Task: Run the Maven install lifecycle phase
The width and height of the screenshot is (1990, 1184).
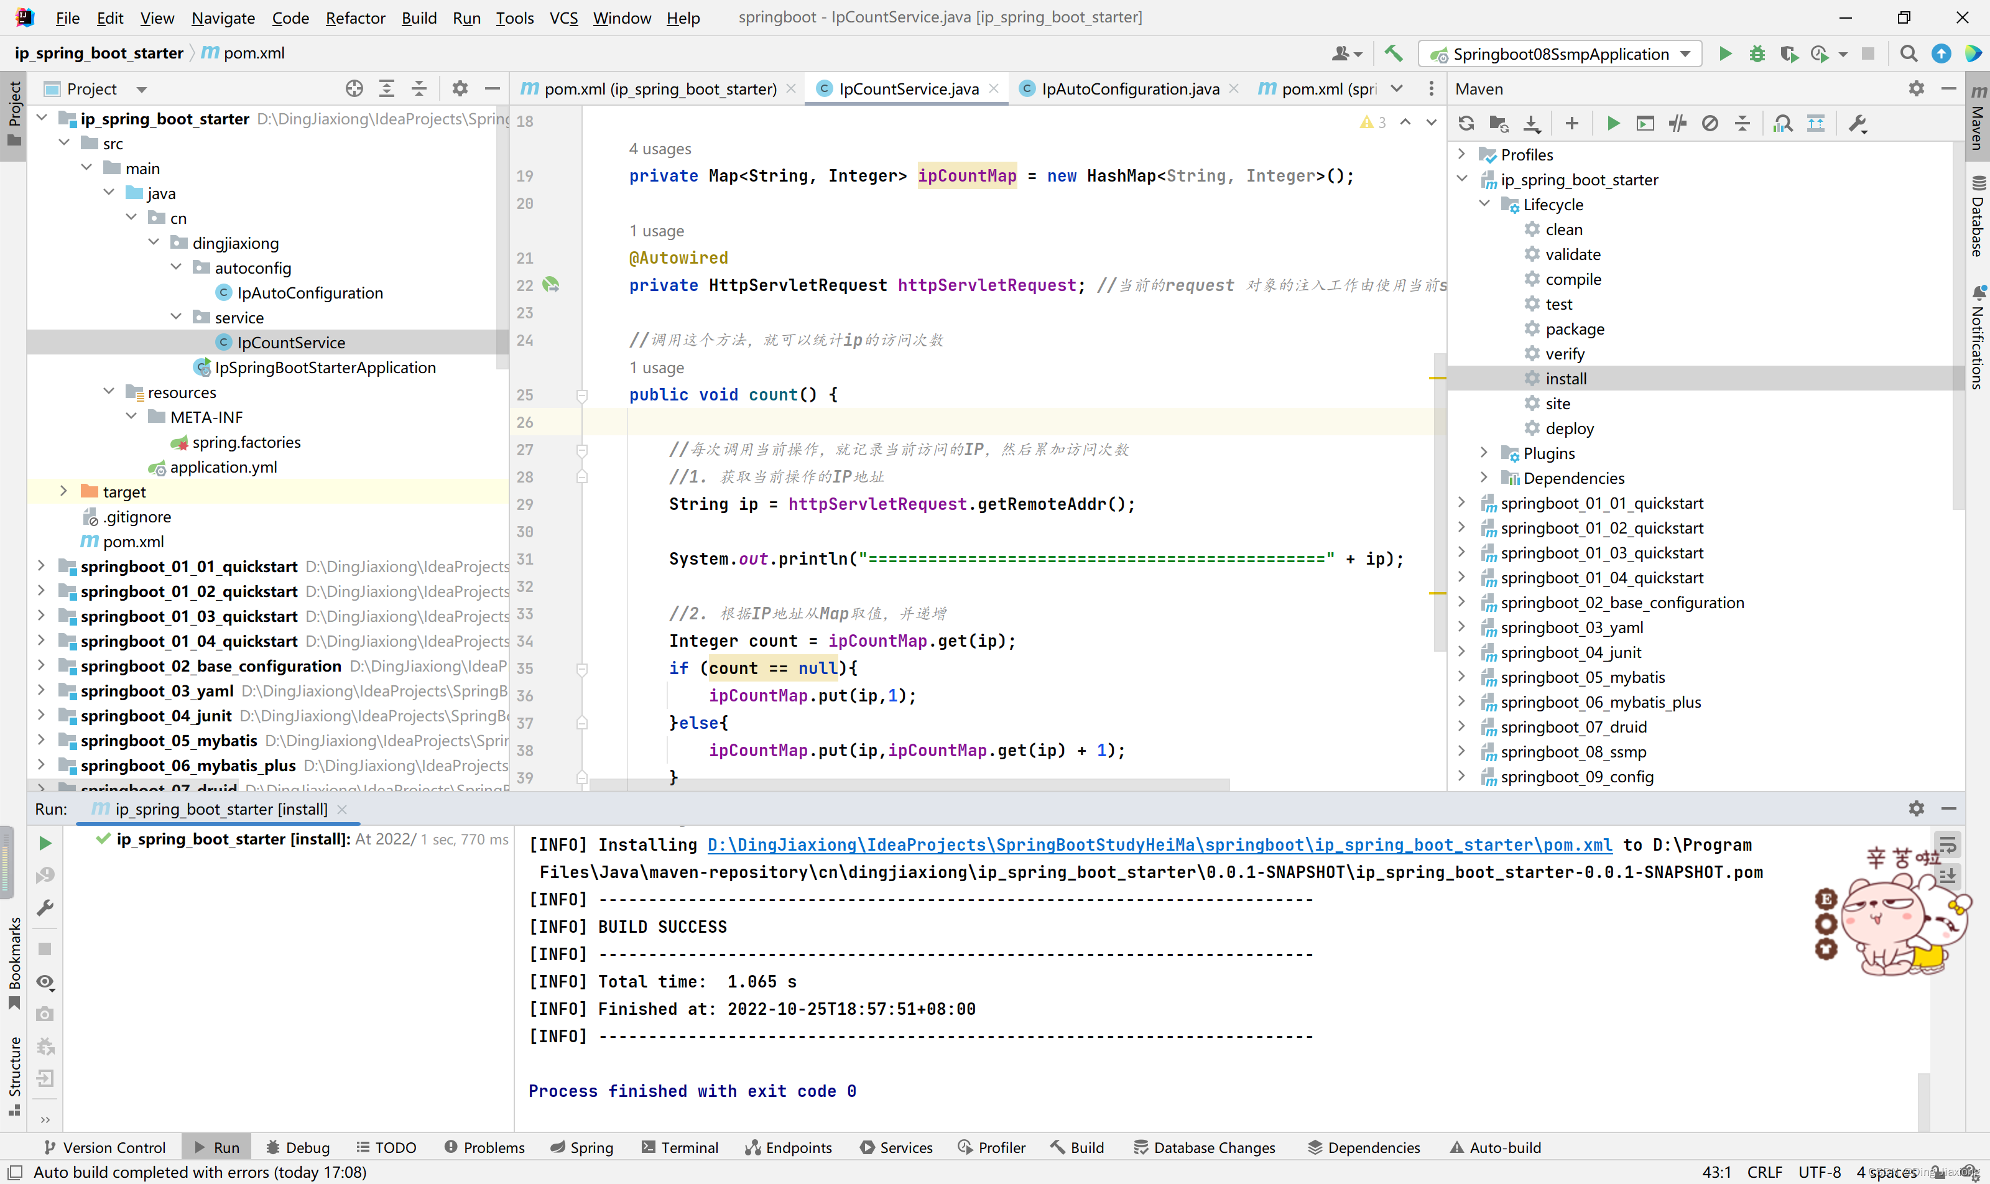Action: point(1565,378)
